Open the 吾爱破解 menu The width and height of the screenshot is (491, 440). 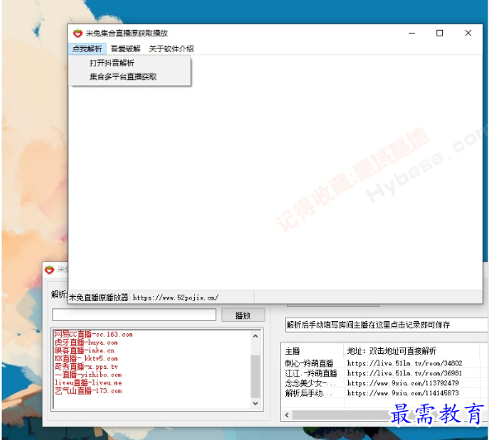[x=126, y=49]
